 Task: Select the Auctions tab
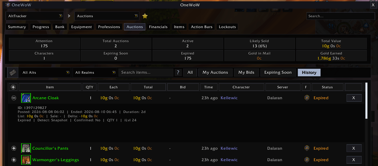tap(134, 27)
